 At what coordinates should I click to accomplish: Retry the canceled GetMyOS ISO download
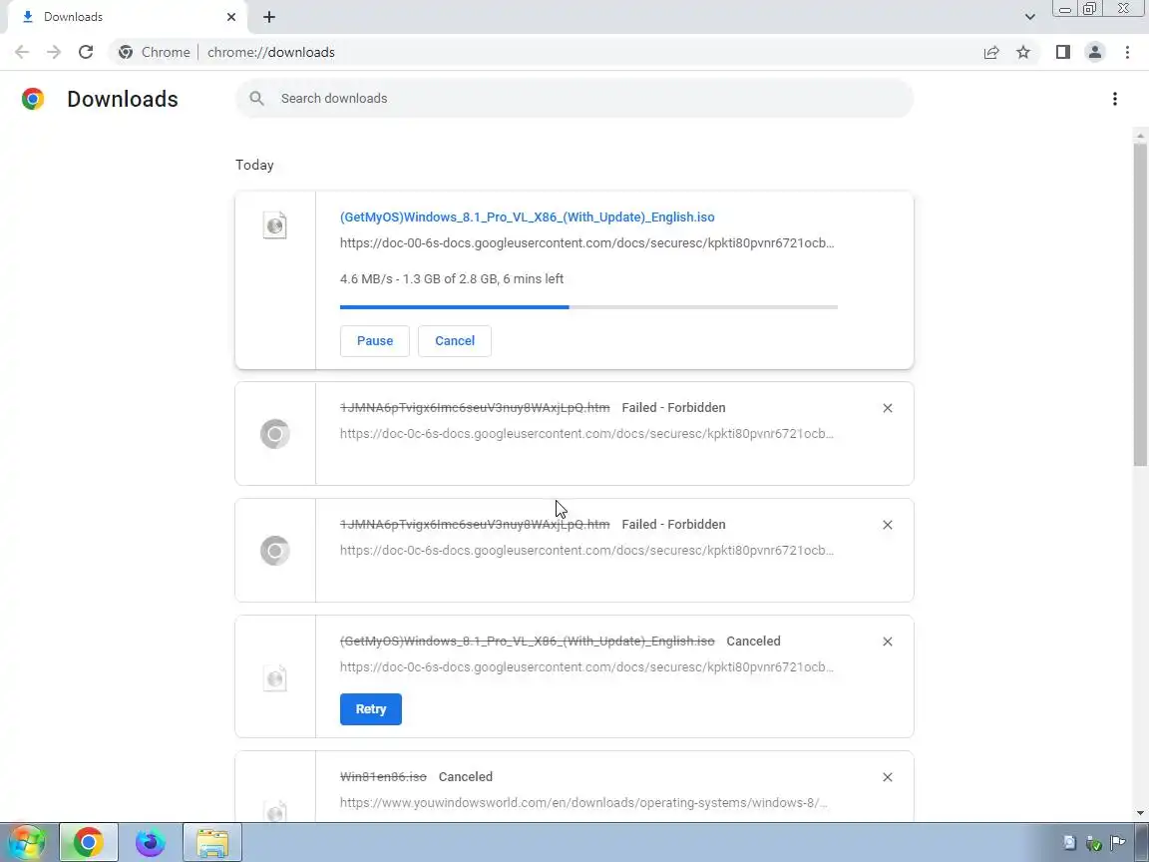coord(371,708)
